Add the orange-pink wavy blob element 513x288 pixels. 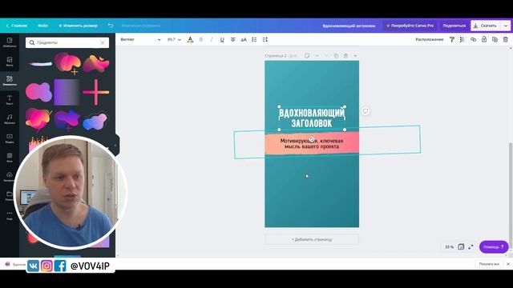[96, 63]
